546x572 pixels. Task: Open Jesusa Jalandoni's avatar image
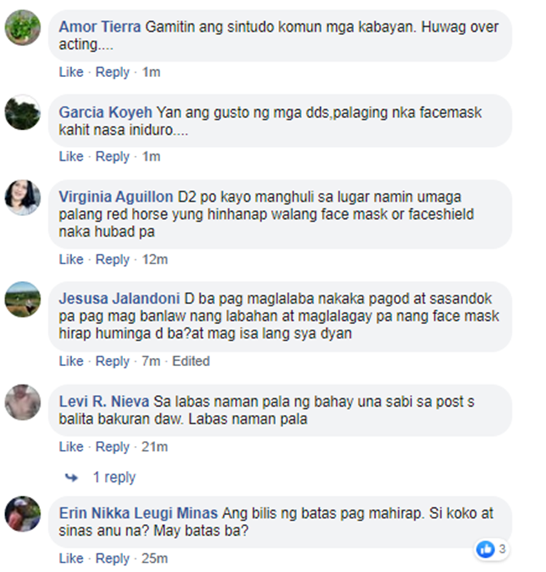23,299
